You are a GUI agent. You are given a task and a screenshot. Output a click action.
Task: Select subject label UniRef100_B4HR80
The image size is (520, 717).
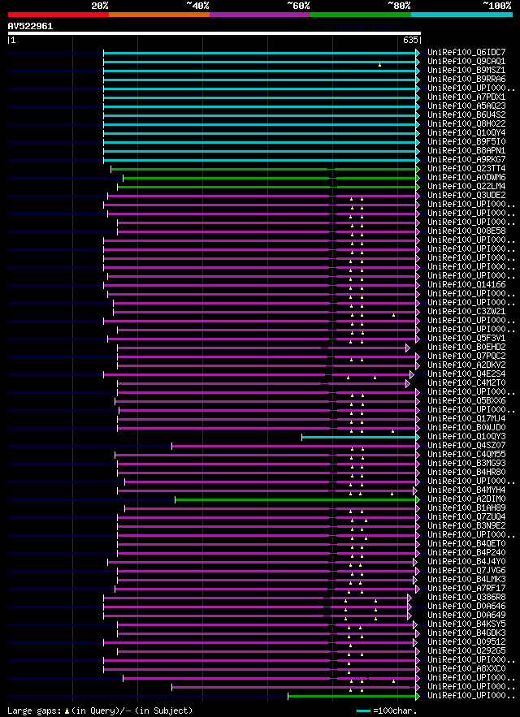tap(466, 473)
